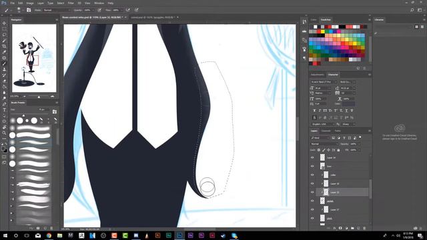The width and height of the screenshot is (427, 240).
Task: Select the Zoom magnifier tool
Action: [4, 133]
